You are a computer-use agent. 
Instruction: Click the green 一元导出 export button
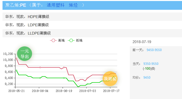pyautogui.click(x=25, y=54)
